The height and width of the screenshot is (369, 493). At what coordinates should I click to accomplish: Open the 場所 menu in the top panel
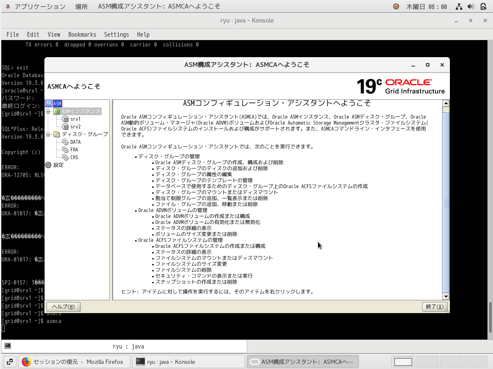pyautogui.click(x=82, y=6)
